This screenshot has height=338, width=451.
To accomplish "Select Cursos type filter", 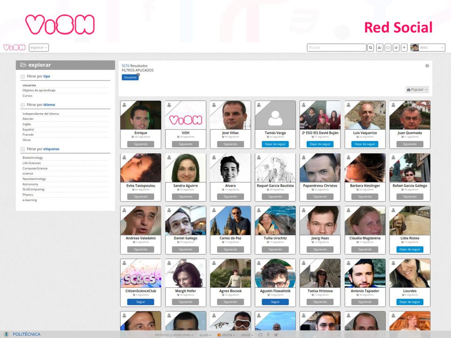I will point(28,96).
